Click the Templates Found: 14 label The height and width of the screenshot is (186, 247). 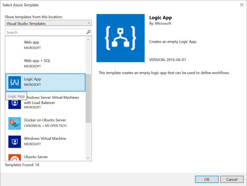pyautogui.click(x=22, y=165)
